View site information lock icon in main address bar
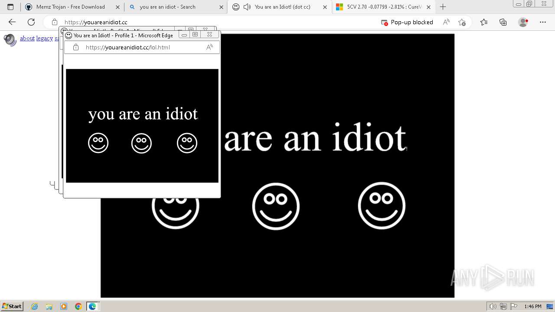Viewport: 555px width, 312px height. click(55, 22)
